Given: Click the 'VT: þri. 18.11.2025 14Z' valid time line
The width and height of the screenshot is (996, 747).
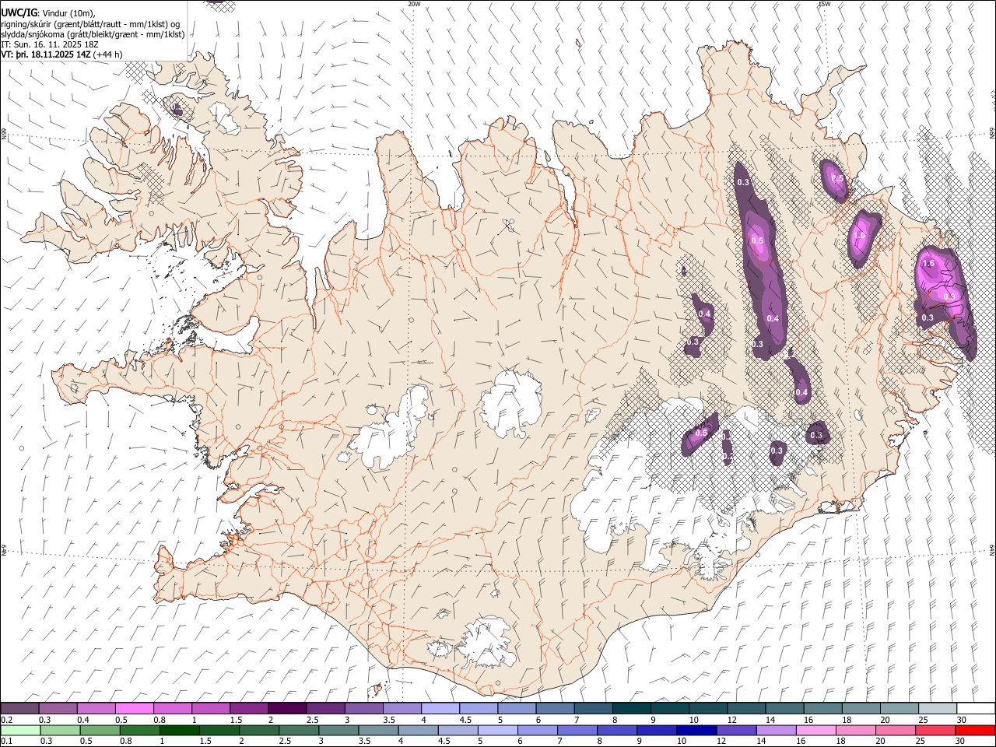Looking at the screenshot, I should [x=46, y=54].
